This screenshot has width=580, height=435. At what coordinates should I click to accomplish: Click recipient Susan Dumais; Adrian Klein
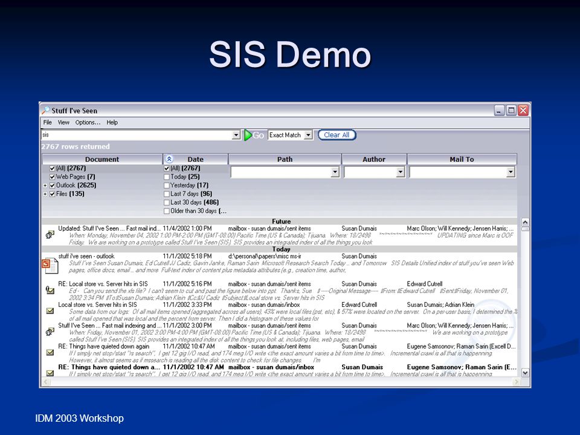tap(440, 304)
